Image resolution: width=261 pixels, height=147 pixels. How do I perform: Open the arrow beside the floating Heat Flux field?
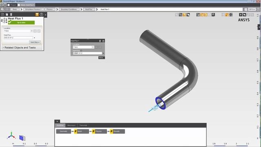click(x=103, y=53)
